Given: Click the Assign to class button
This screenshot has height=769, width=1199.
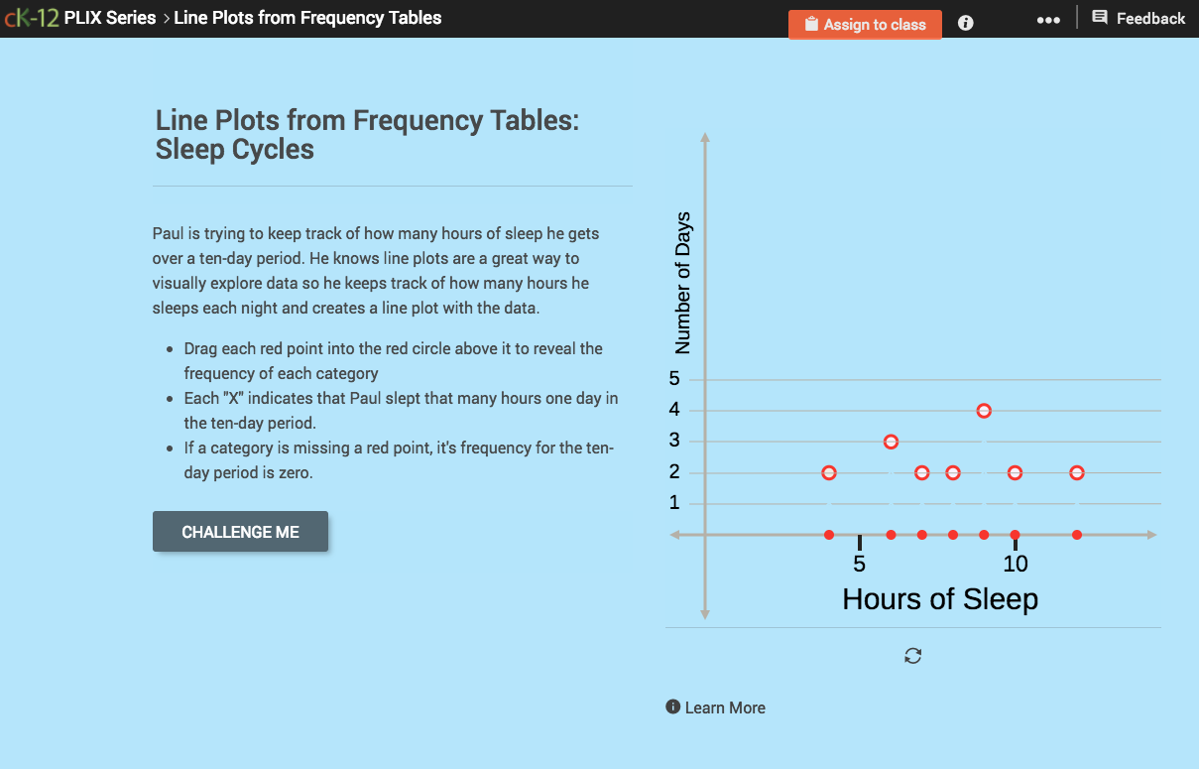Looking at the screenshot, I should tap(865, 24).
